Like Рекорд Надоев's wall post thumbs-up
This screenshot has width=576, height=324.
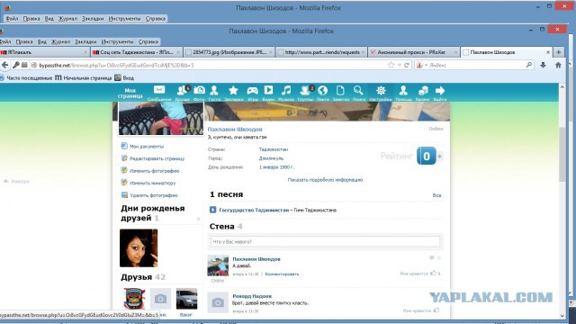(436, 310)
